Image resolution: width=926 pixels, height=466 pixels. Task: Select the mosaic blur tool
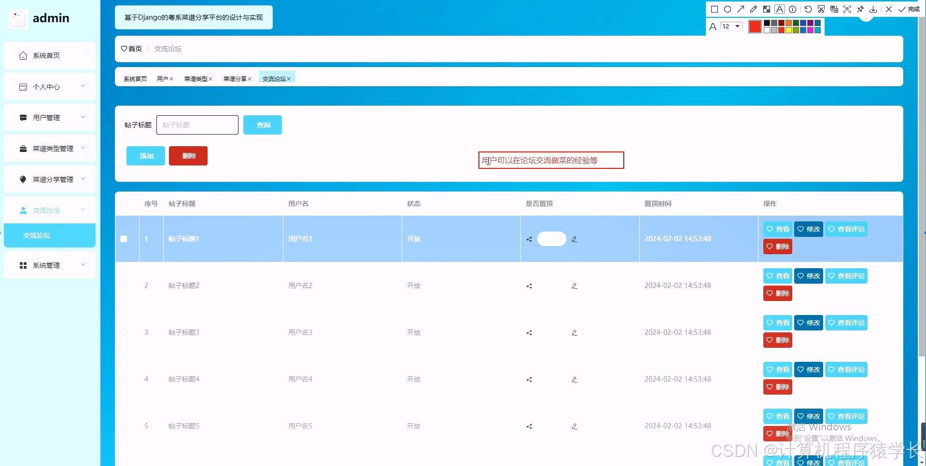(767, 9)
